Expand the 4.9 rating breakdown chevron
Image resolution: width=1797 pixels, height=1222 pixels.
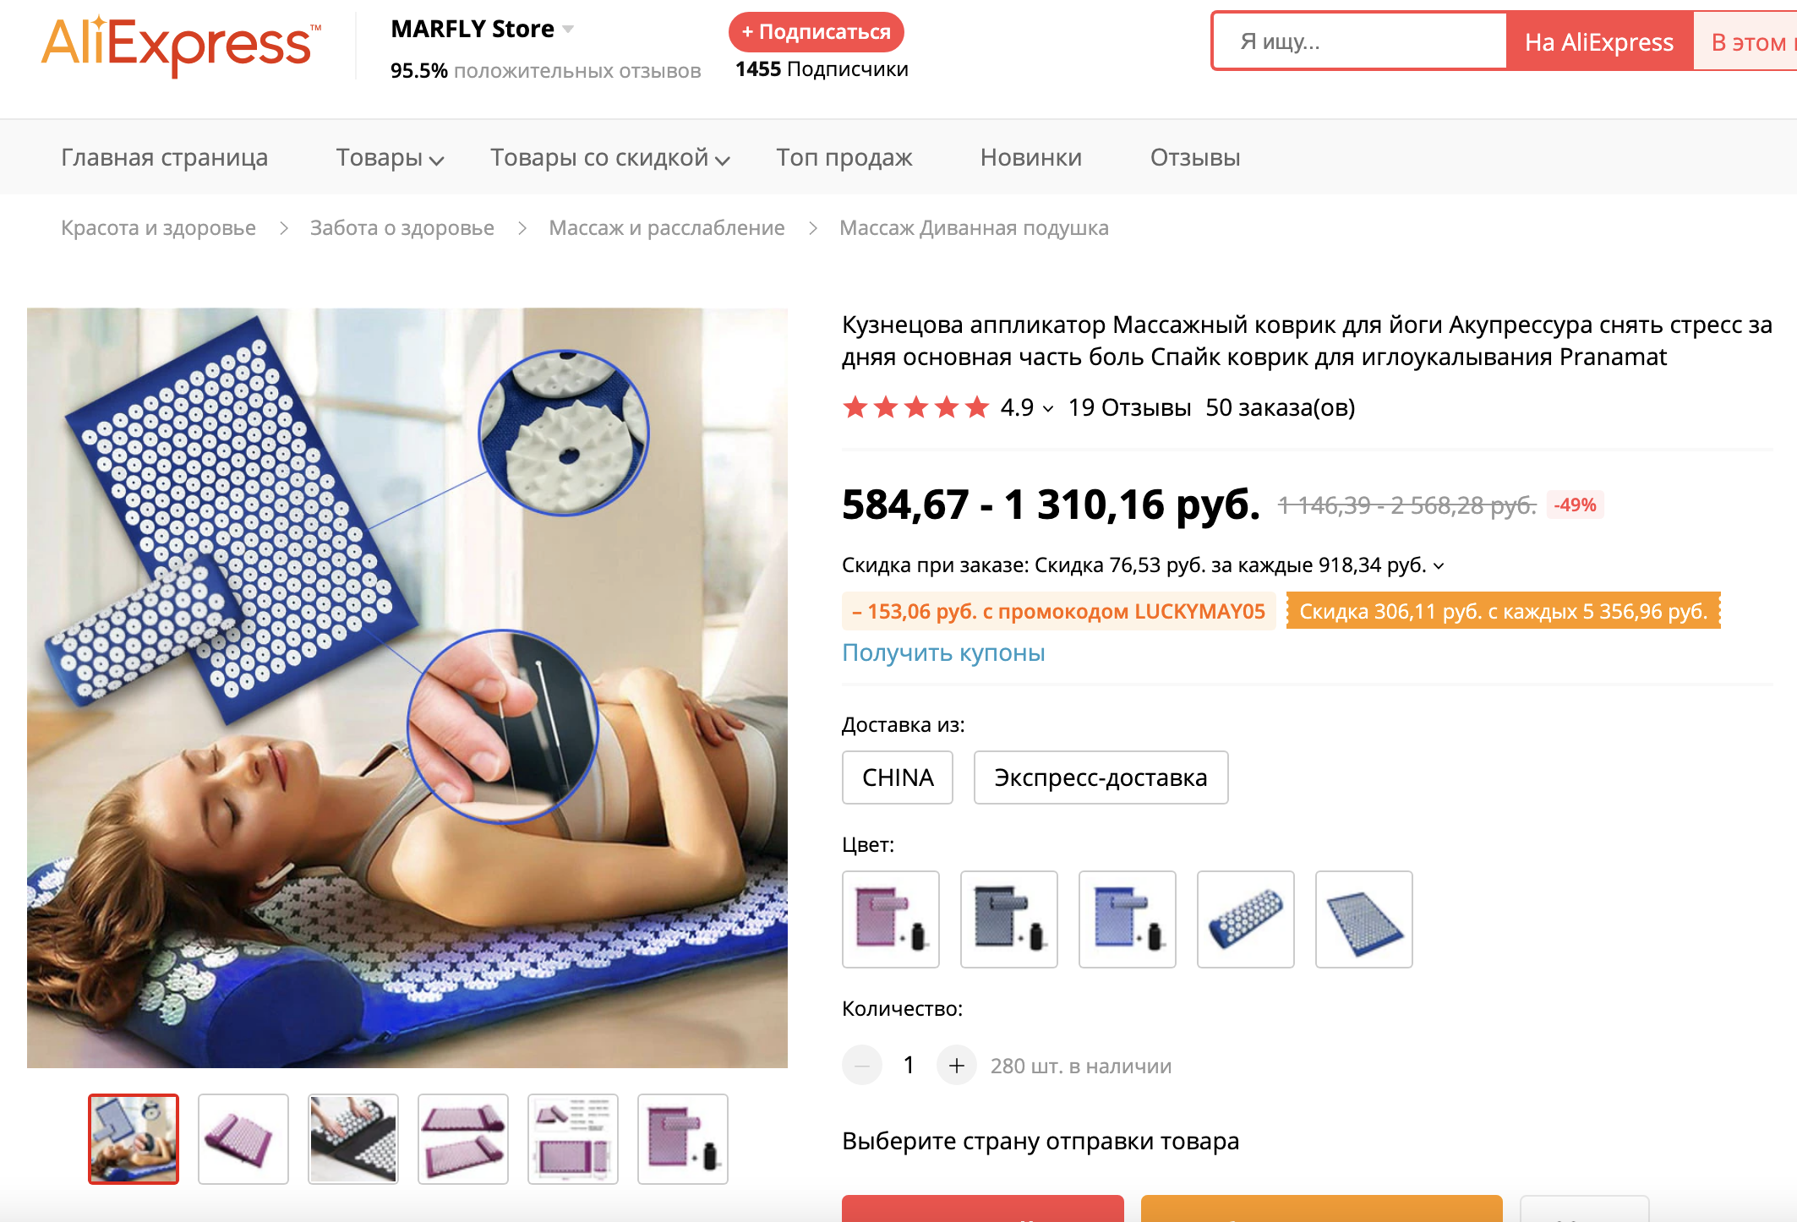tap(1048, 409)
